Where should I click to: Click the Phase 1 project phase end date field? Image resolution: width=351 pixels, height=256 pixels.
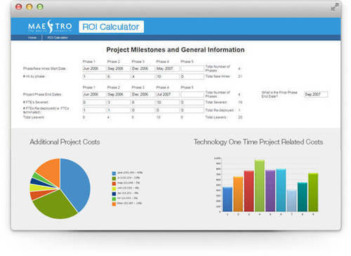click(x=95, y=94)
